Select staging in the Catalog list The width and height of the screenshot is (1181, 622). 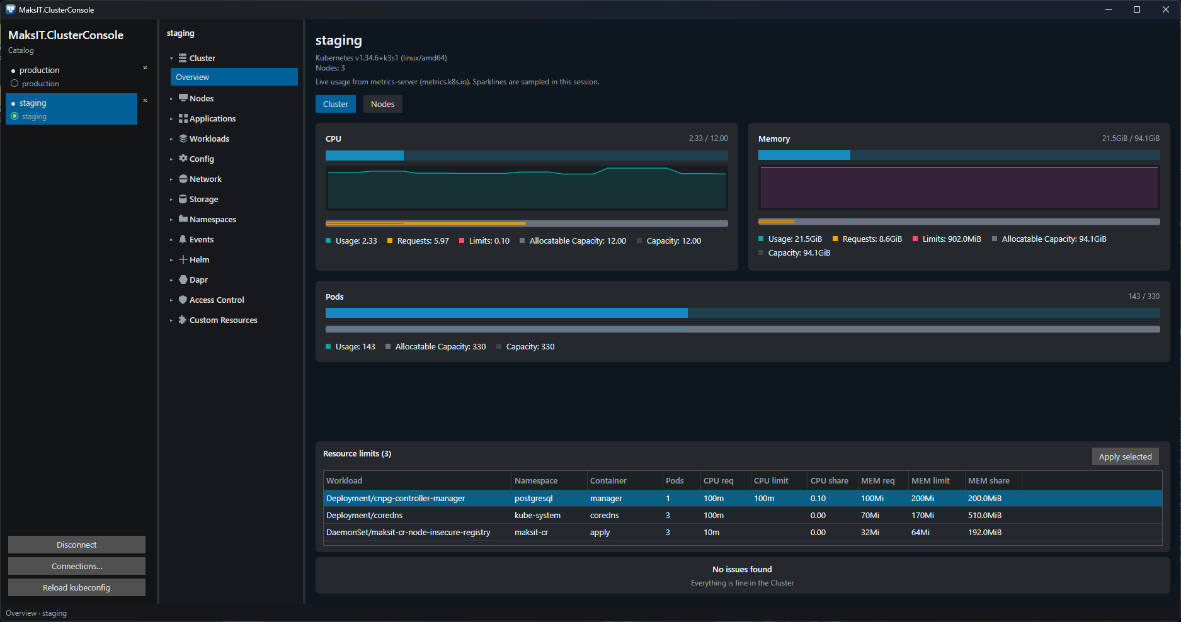(x=72, y=109)
